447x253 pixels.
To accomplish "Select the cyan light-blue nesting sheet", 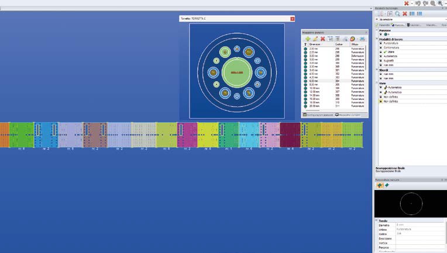I will [249, 135].
